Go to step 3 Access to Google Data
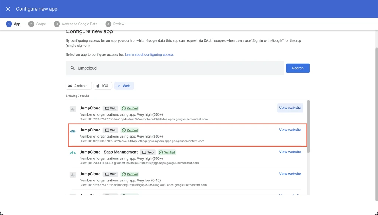The width and height of the screenshot is (378, 215). pyautogui.click(x=75, y=24)
